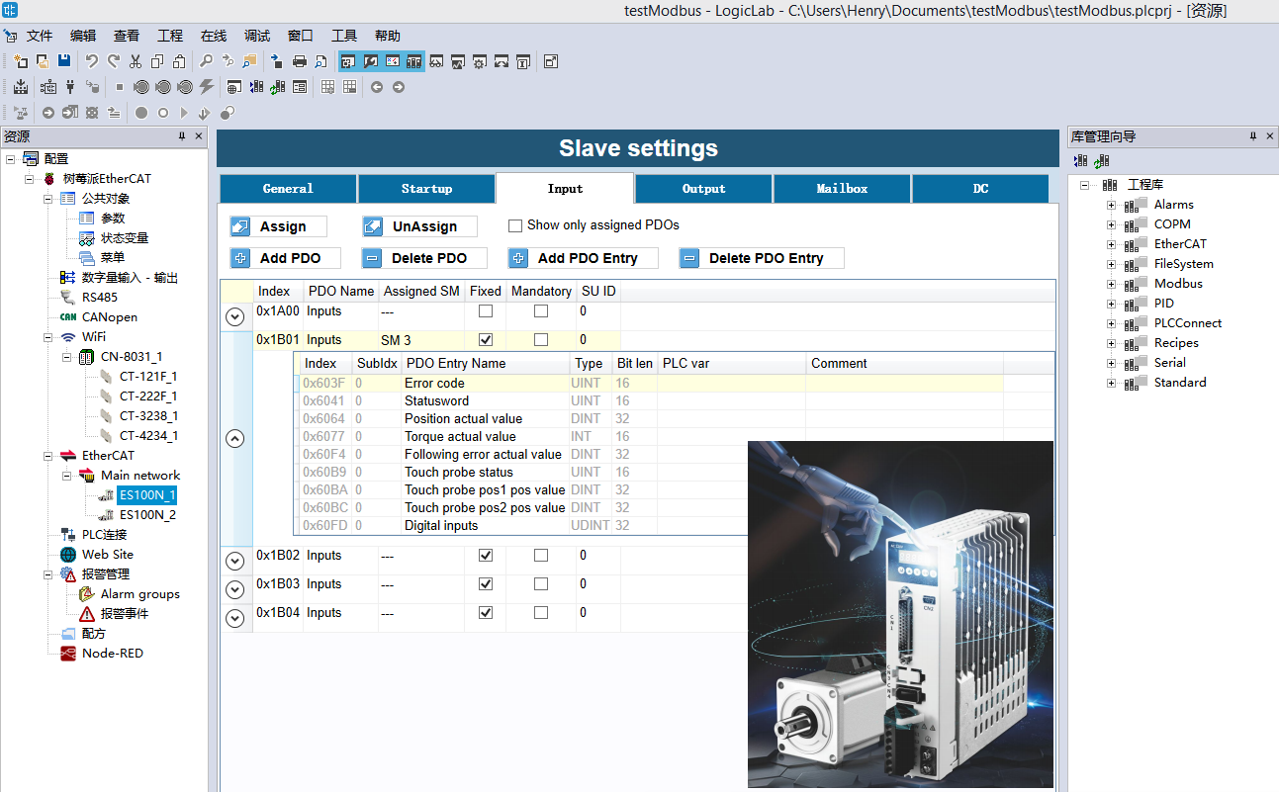Switch to the Output tab

pos(703,189)
